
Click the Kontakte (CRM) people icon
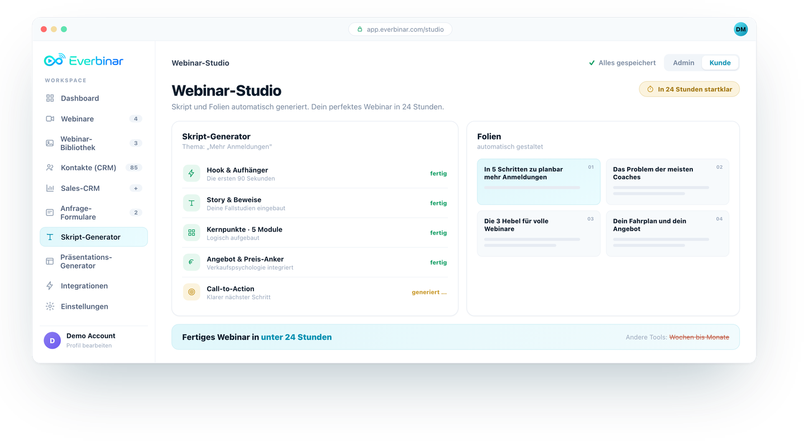(50, 167)
